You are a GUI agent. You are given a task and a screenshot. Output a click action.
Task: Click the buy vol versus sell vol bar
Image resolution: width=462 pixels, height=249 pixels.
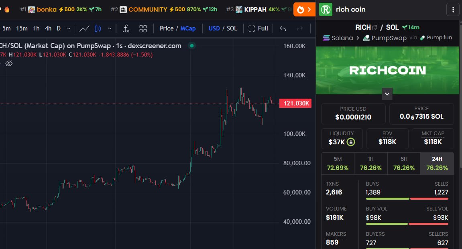click(407, 224)
